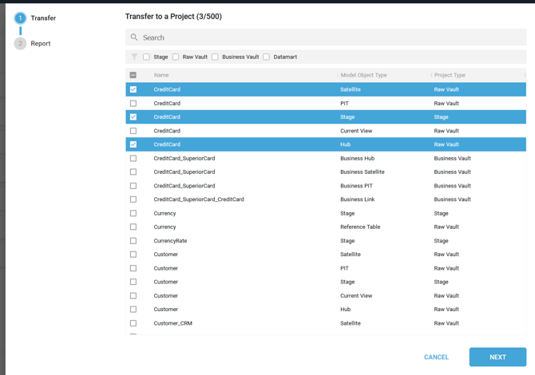
Task: Enable the Raw Vault filter checkbox
Action: click(x=176, y=57)
